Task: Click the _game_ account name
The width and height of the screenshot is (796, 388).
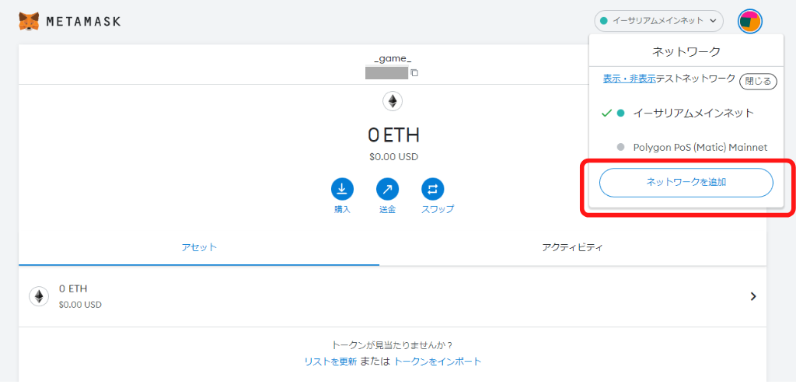Action: [x=393, y=59]
